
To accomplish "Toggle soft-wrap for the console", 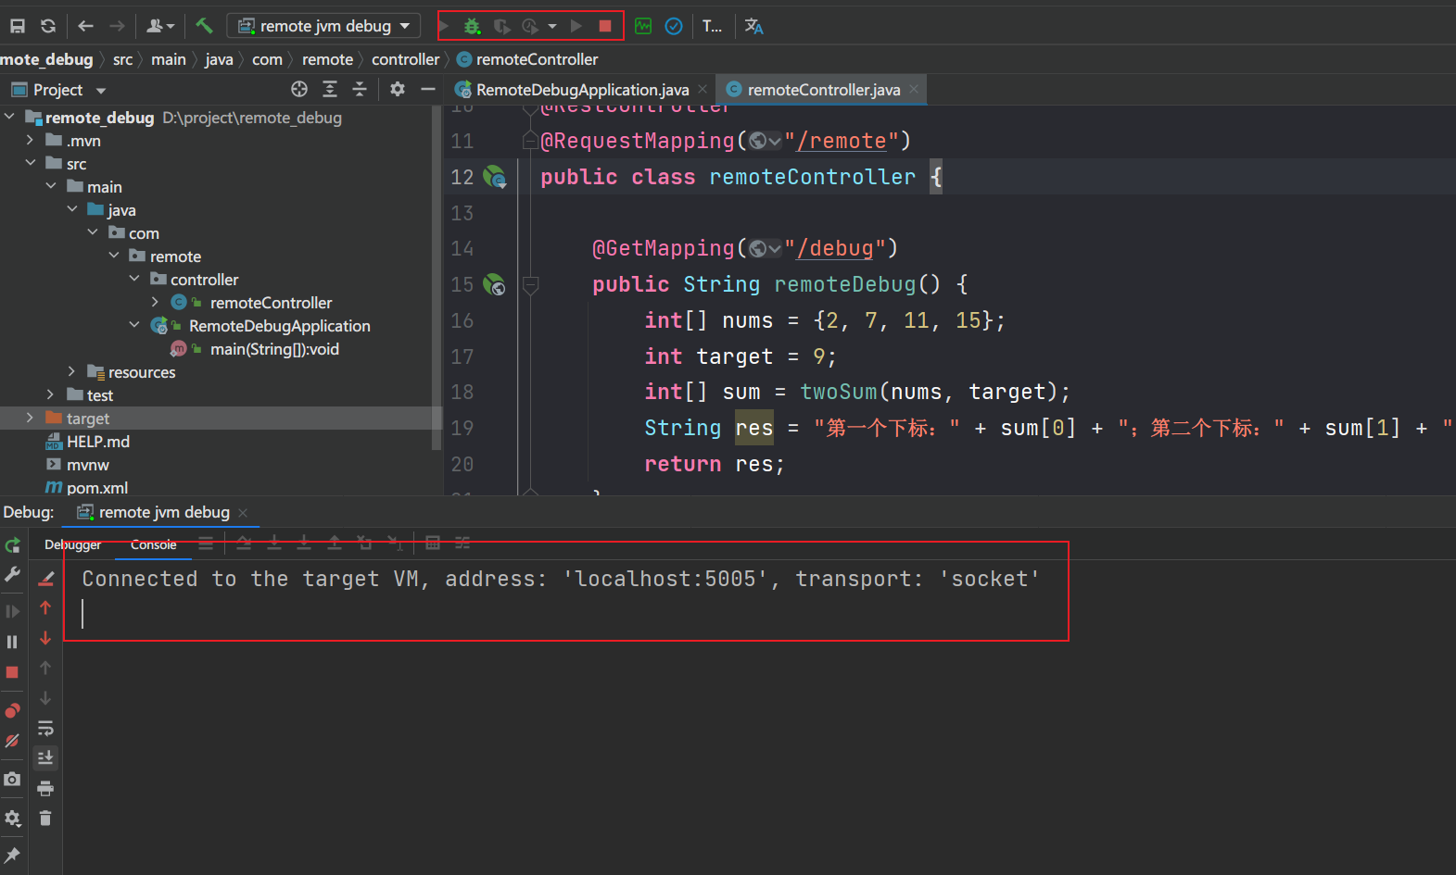I will click(45, 729).
